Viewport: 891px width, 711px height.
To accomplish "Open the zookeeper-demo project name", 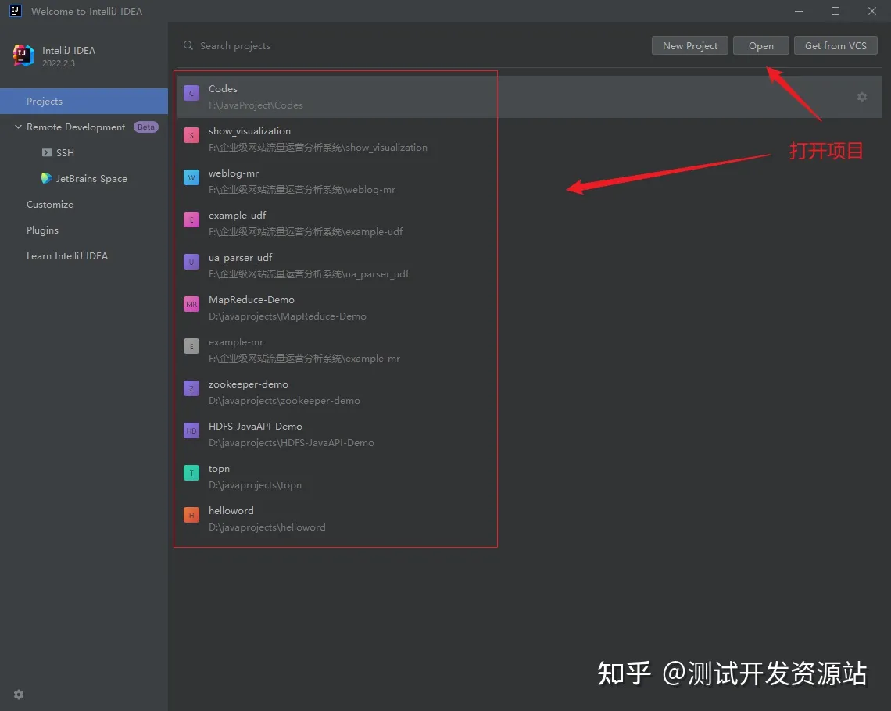I will pos(249,384).
